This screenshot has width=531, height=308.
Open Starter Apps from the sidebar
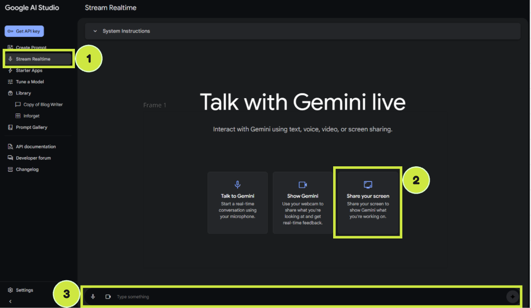28,70
